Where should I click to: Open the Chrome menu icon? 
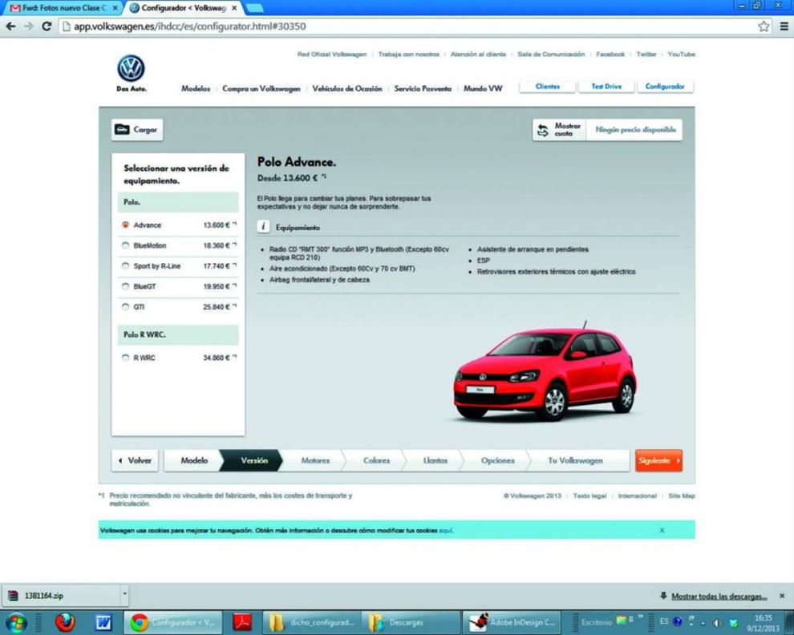[x=784, y=26]
